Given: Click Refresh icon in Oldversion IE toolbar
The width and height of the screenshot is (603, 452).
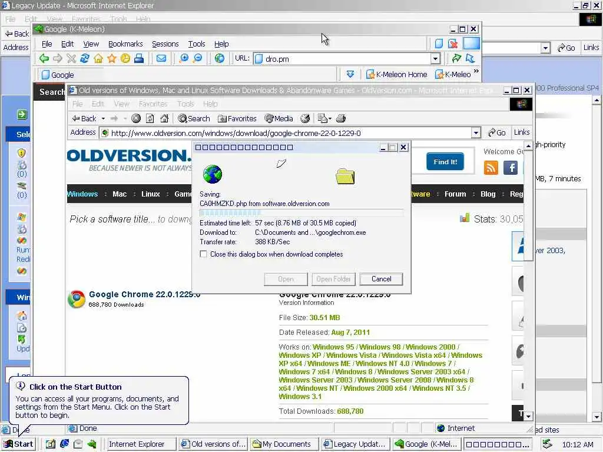Looking at the screenshot, I should [x=150, y=118].
